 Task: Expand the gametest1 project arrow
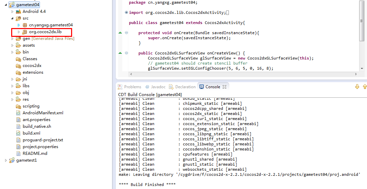pos(6,160)
